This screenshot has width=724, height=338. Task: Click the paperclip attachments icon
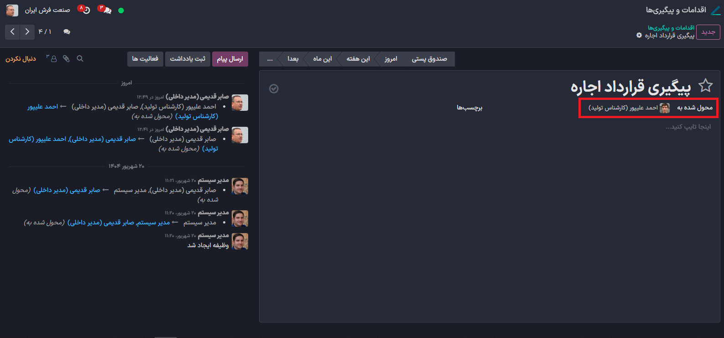click(x=66, y=59)
